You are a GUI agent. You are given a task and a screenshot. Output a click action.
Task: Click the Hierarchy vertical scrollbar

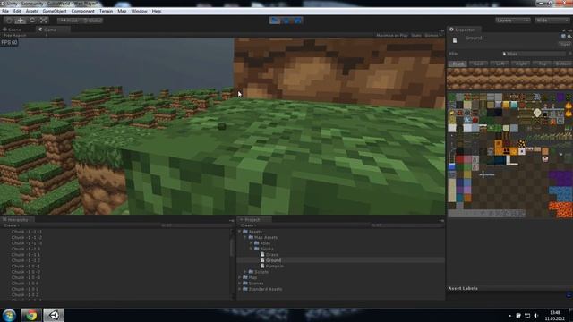233,248
